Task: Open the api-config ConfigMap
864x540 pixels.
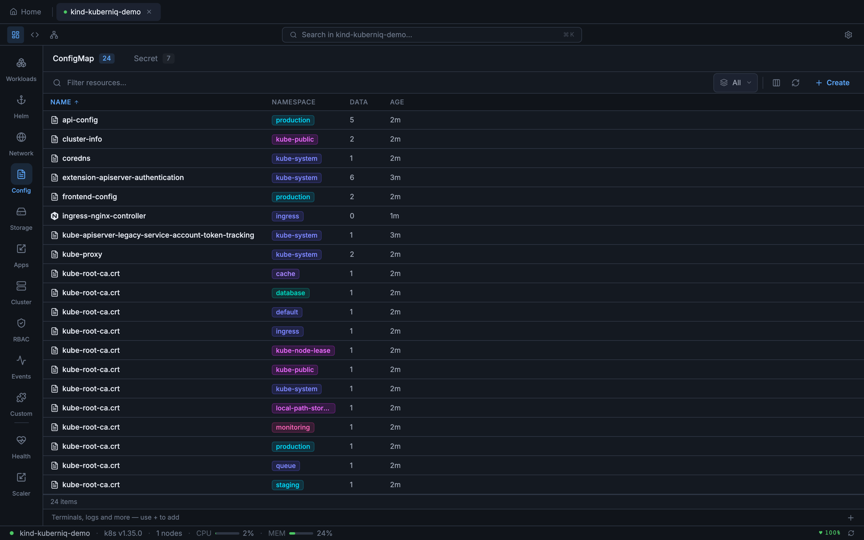Action: pos(80,120)
